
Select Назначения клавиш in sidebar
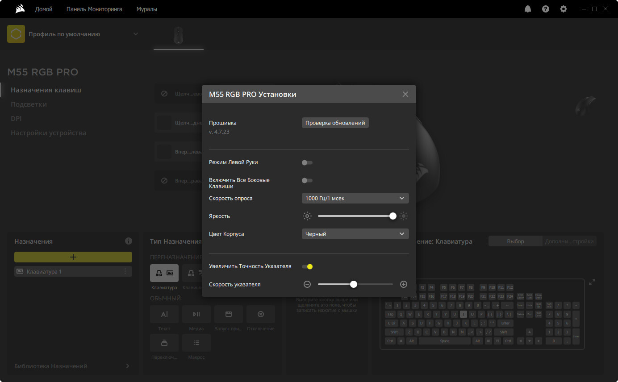click(46, 90)
